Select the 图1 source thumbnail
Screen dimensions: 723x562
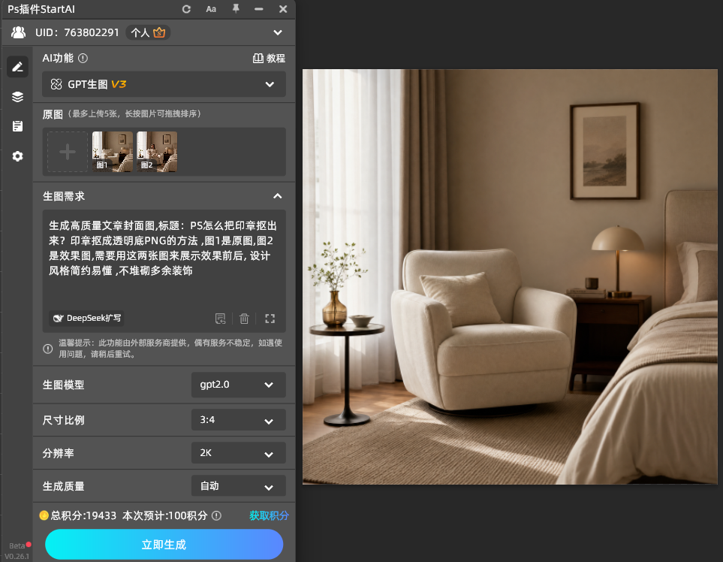(x=113, y=152)
